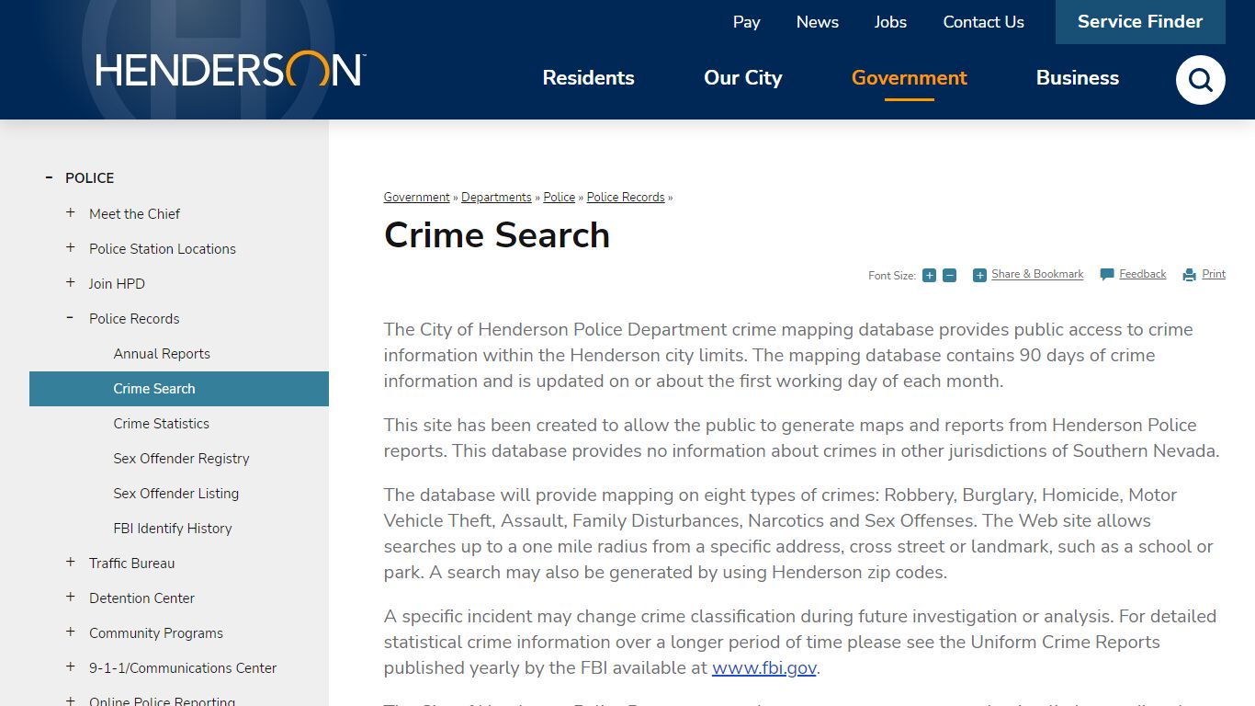1255x706 pixels.
Task: Open Share & Bookmark link text
Action: [x=1037, y=274]
